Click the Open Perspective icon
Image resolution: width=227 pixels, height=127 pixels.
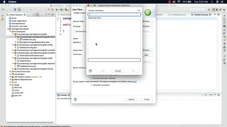coord(209,10)
